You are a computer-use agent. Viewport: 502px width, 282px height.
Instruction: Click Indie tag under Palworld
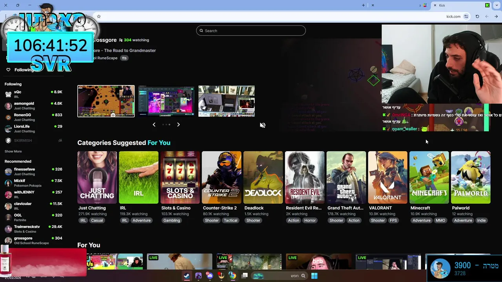[481, 221]
